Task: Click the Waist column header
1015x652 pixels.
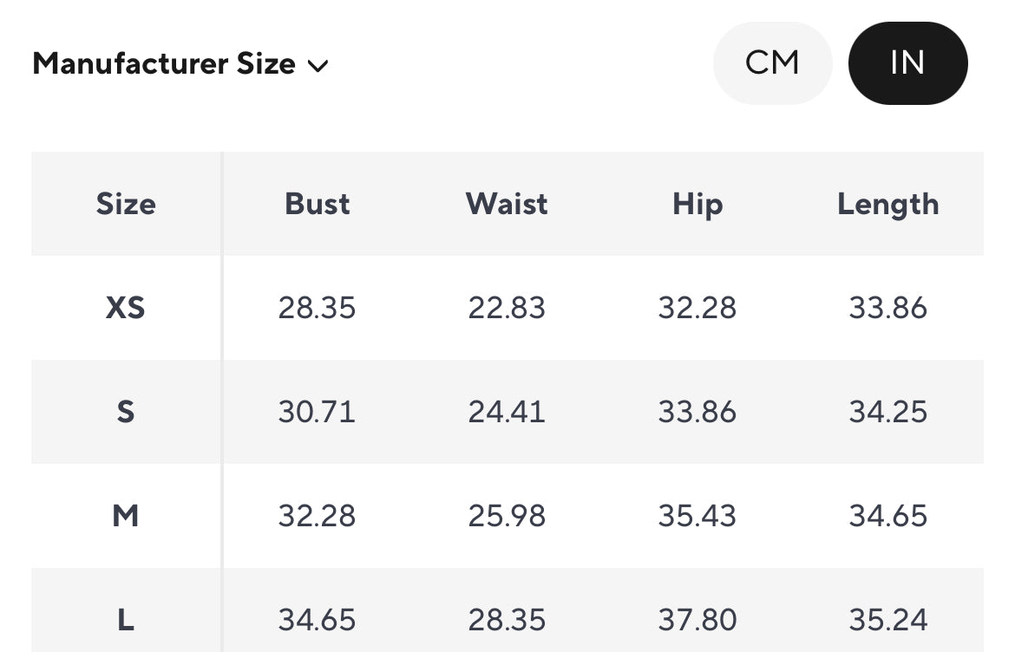Action: pos(507,204)
